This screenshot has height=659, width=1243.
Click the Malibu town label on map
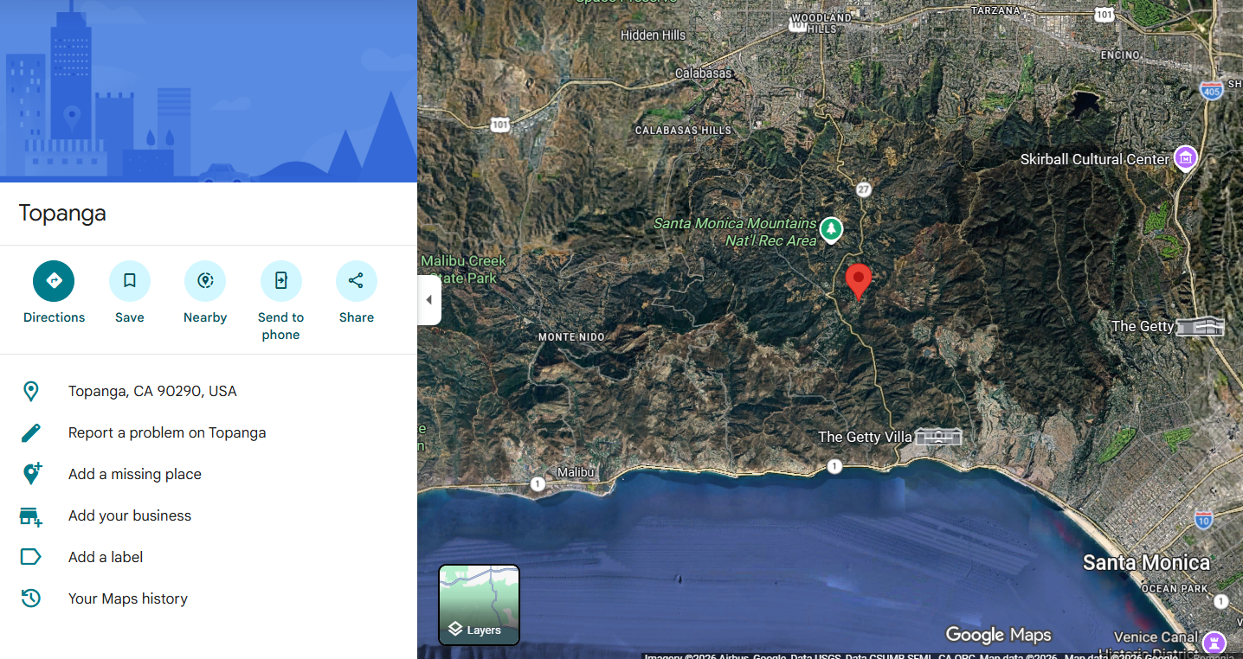pos(576,472)
